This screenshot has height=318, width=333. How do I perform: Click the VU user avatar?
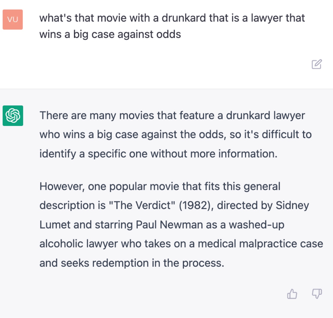(x=13, y=20)
